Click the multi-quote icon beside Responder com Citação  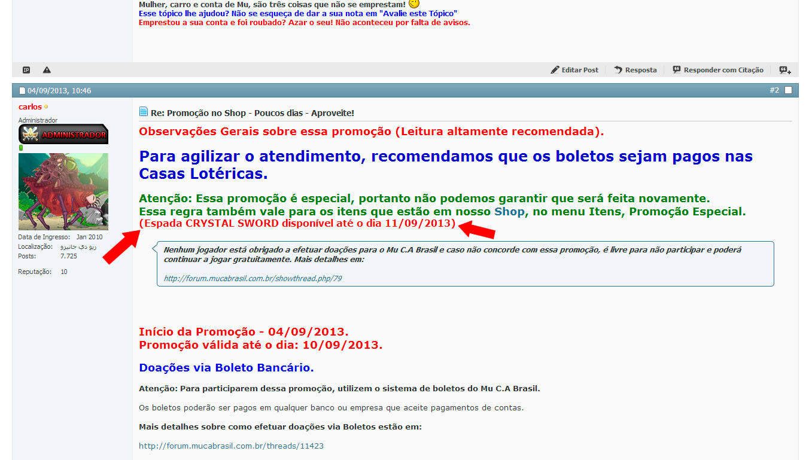click(784, 70)
